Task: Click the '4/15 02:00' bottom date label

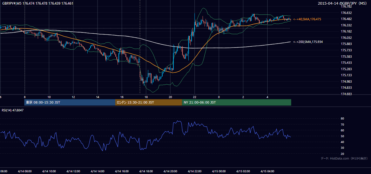Action: (x=243, y=171)
